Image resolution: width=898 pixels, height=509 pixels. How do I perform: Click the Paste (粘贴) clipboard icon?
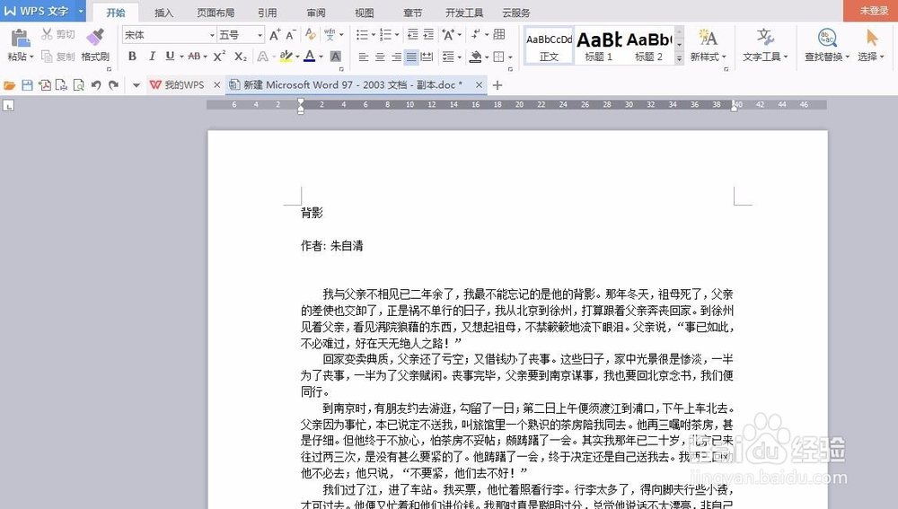[x=20, y=38]
